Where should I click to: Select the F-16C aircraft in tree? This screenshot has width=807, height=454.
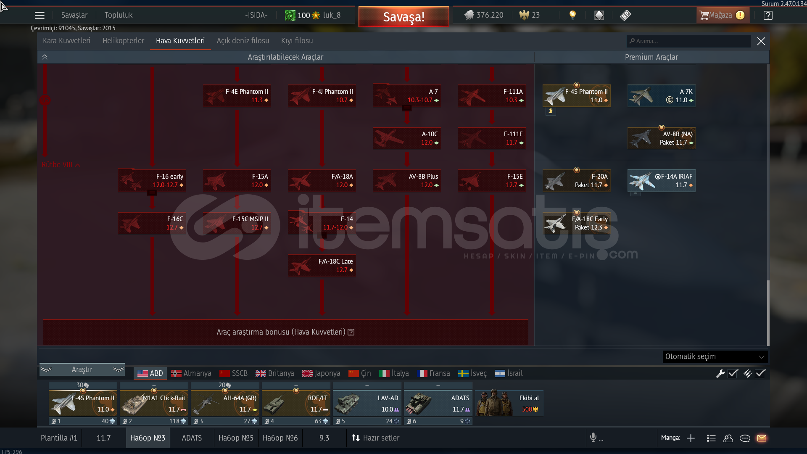(152, 223)
